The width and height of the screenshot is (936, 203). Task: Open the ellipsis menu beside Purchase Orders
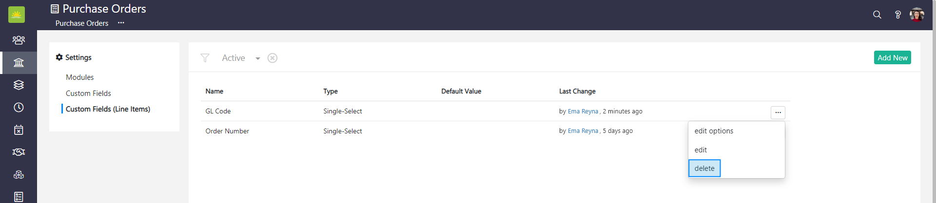[121, 23]
